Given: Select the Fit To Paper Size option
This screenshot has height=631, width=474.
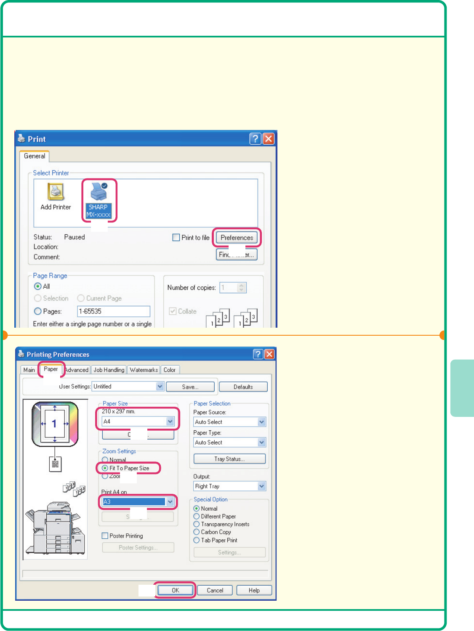Looking at the screenshot, I should [x=105, y=468].
